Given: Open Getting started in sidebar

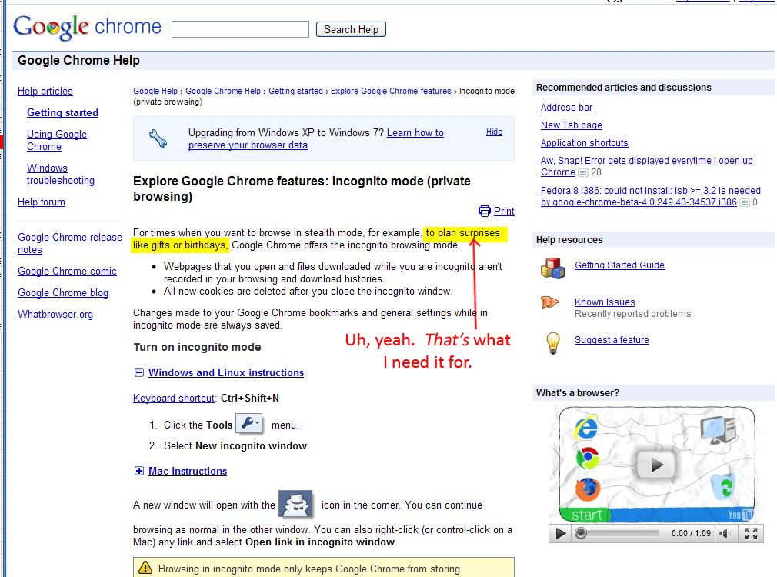Looking at the screenshot, I should pos(62,112).
